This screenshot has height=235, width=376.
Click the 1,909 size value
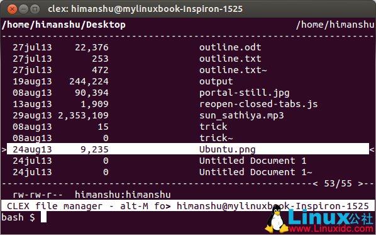coord(94,104)
